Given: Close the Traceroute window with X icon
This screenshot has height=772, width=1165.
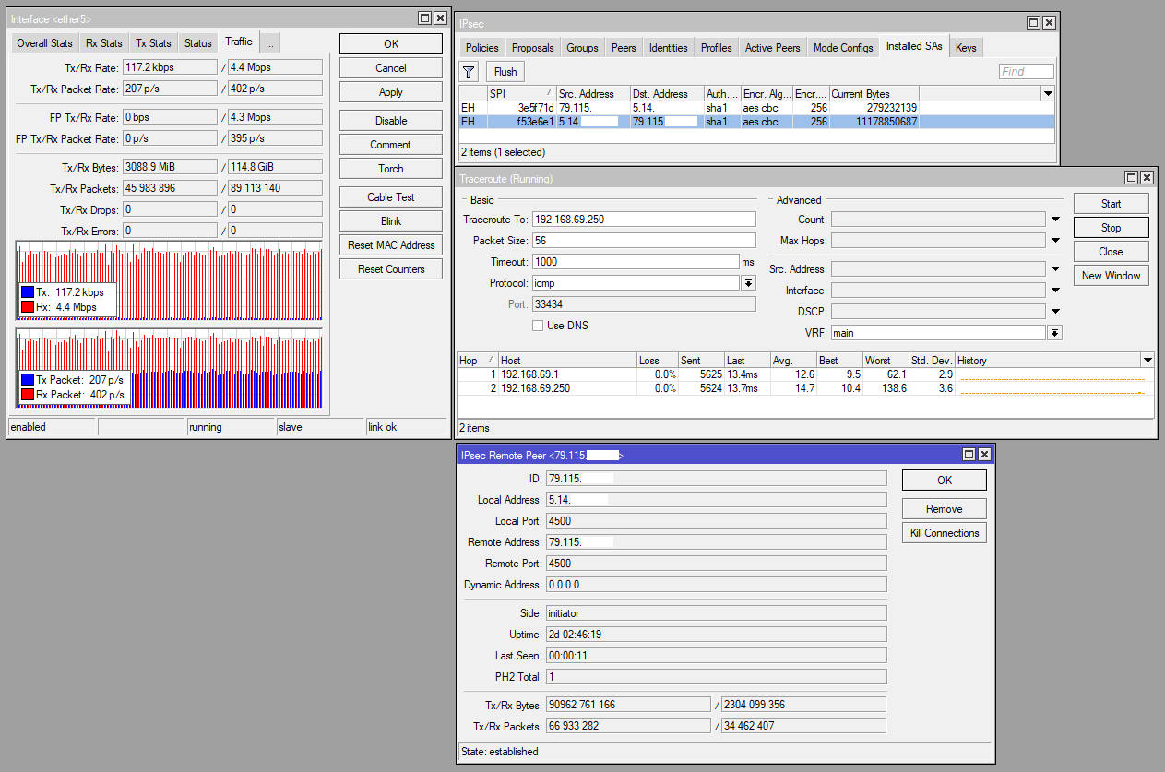Looking at the screenshot, I should click(1147, 178).
